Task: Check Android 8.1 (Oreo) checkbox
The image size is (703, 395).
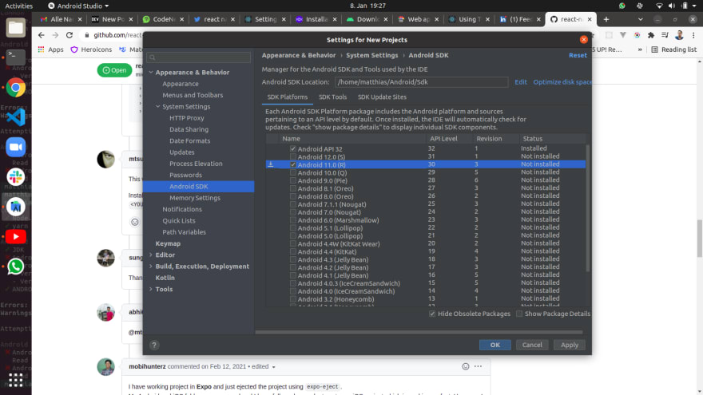Action: (292, 188)
